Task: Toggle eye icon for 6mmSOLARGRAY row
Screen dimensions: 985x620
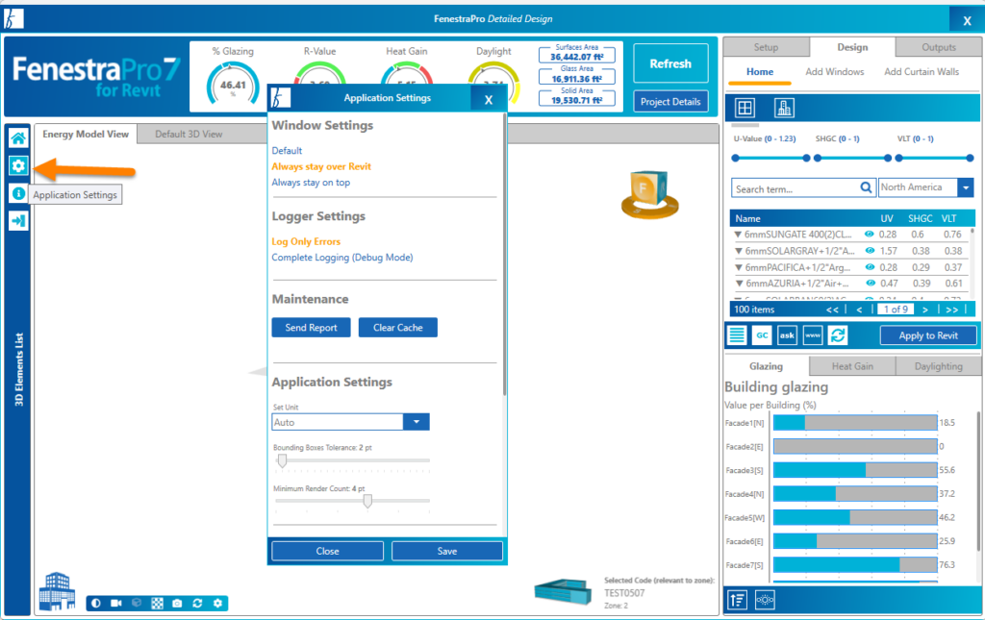Action: pos(870,250)
